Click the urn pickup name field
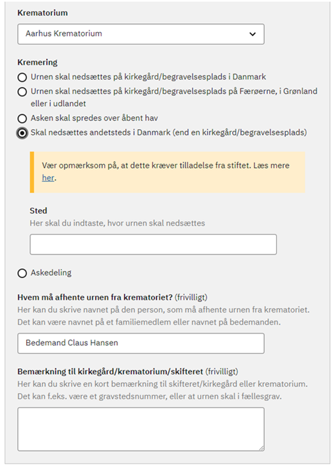 click(x=141, y=343)
